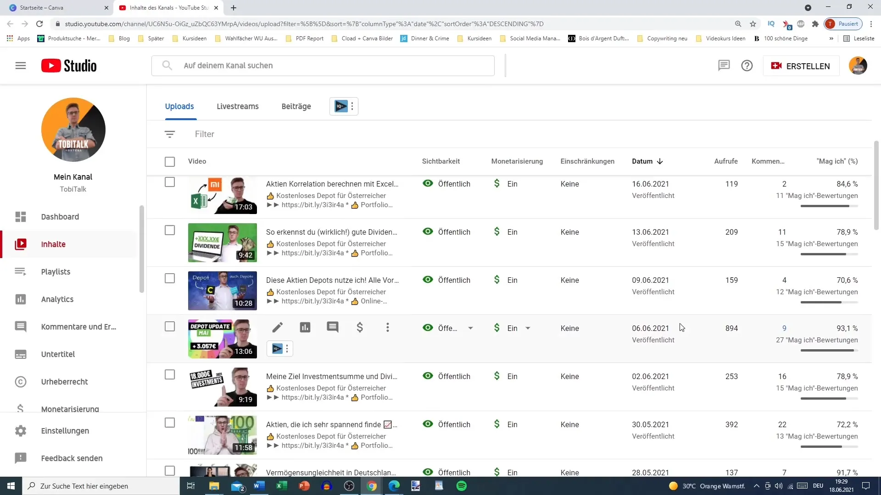Click the pencil edit icon for depot video

coord(277,328)
